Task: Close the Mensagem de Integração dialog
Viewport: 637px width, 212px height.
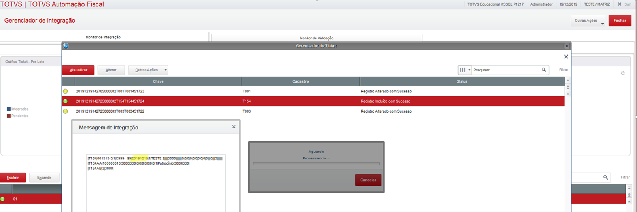Action: [234, 127]
